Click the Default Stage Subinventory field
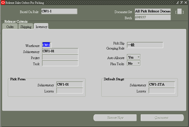189x127 pixels. point(162,84)
